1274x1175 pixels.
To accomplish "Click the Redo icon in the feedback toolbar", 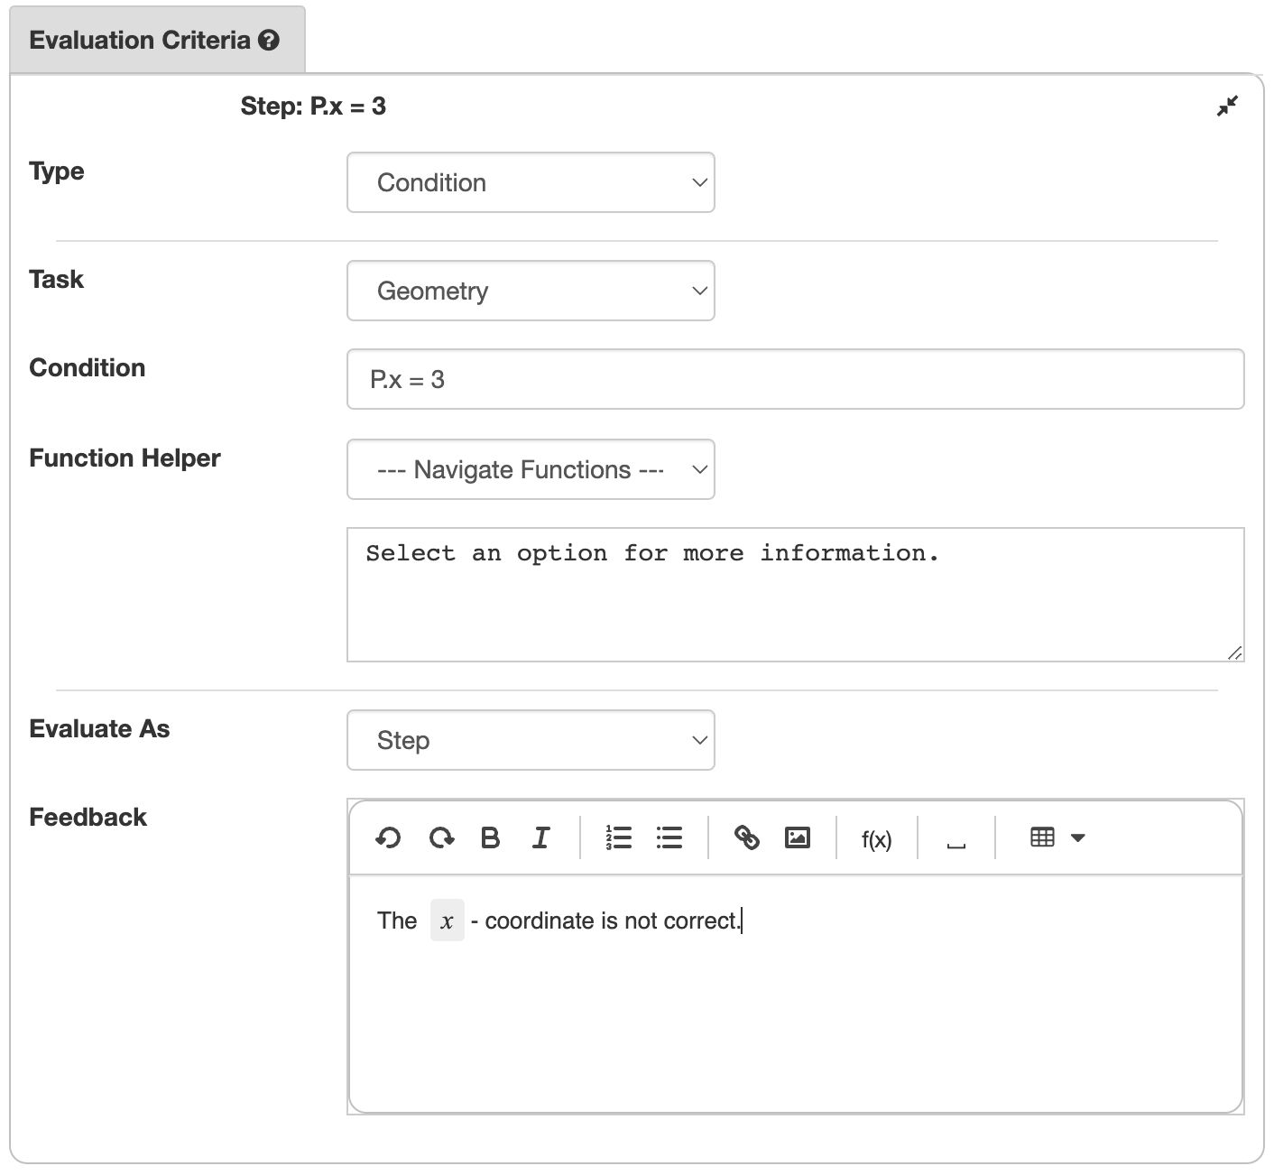I will tap(441, 837).
